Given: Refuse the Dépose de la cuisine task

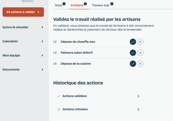Looking at the screenshot, I should click(140, 64).
